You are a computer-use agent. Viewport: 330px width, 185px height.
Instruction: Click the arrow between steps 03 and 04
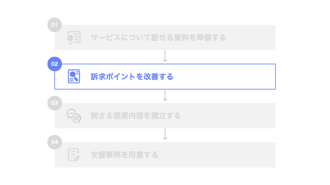[165, 134]
